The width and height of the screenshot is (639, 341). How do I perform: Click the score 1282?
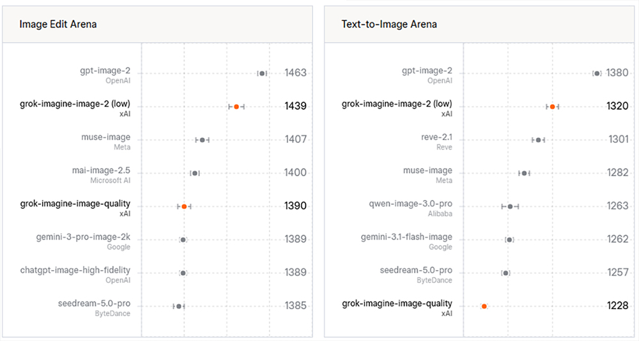(x=617, y=173)
